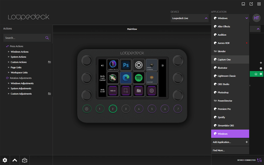
Task: Click the Traktor-style circular X icon on the device
Action: click(139, 65)
